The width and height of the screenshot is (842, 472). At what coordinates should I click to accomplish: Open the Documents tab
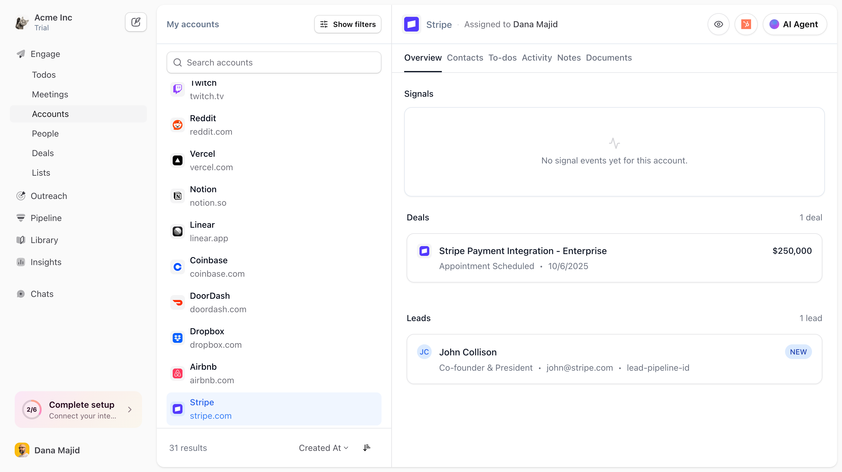pyautogui.click(x=609, y=58)
